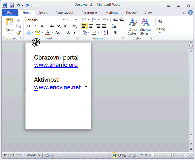Click the Sort icon in Paragraph group
The width and height of the screenshot is (195, 160).
point(106,33)
